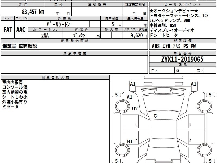The width and height of the screenshot is (217, 163).
Task: Click the 譲渡書類期限 header
Action: tap(135, 5)
